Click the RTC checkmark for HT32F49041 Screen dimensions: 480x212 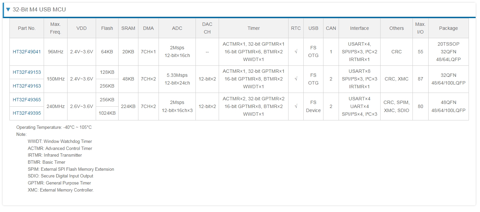296,52
